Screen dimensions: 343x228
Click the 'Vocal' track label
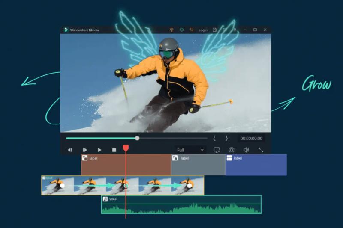pos(113,199)
